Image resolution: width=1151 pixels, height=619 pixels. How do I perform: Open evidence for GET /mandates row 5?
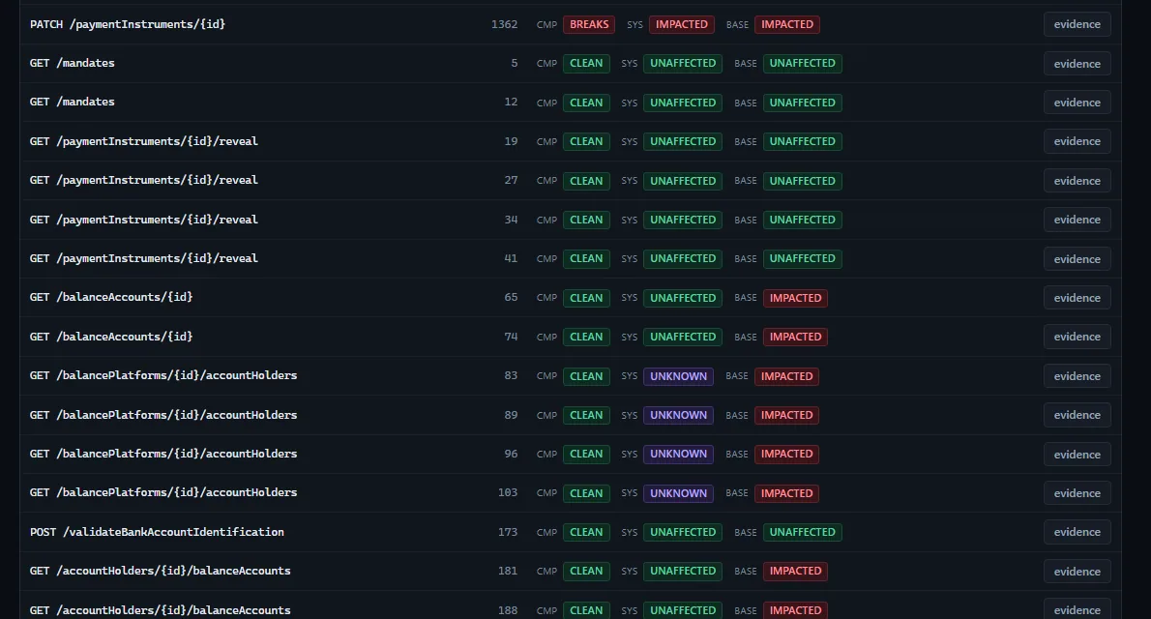pos(1077,63)
